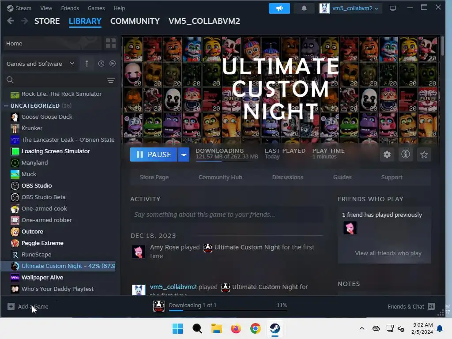
Task: Open vm5_collabvm2 link in activity feed
Action: coord(173,287)
